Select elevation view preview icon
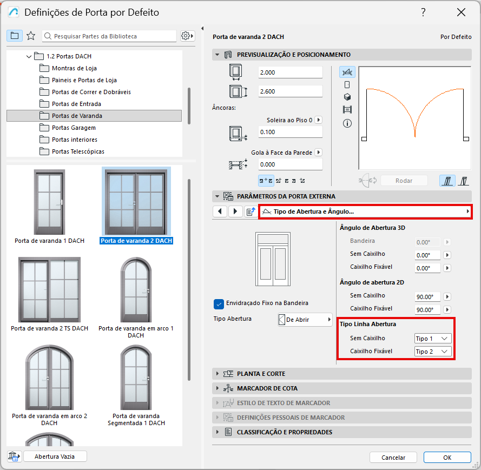The image size is (481, 470). point(347,84)
